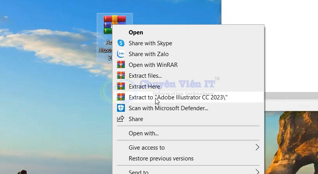The width and height of the screenshot is (318, 174).
Task: Click the Zalo logo icon
Action: coord(121,54)
